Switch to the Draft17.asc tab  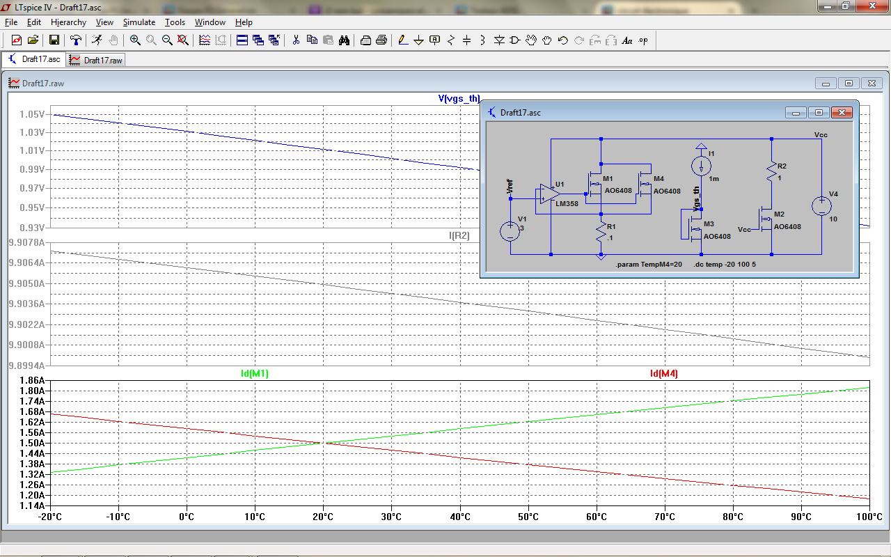[34, 60]
